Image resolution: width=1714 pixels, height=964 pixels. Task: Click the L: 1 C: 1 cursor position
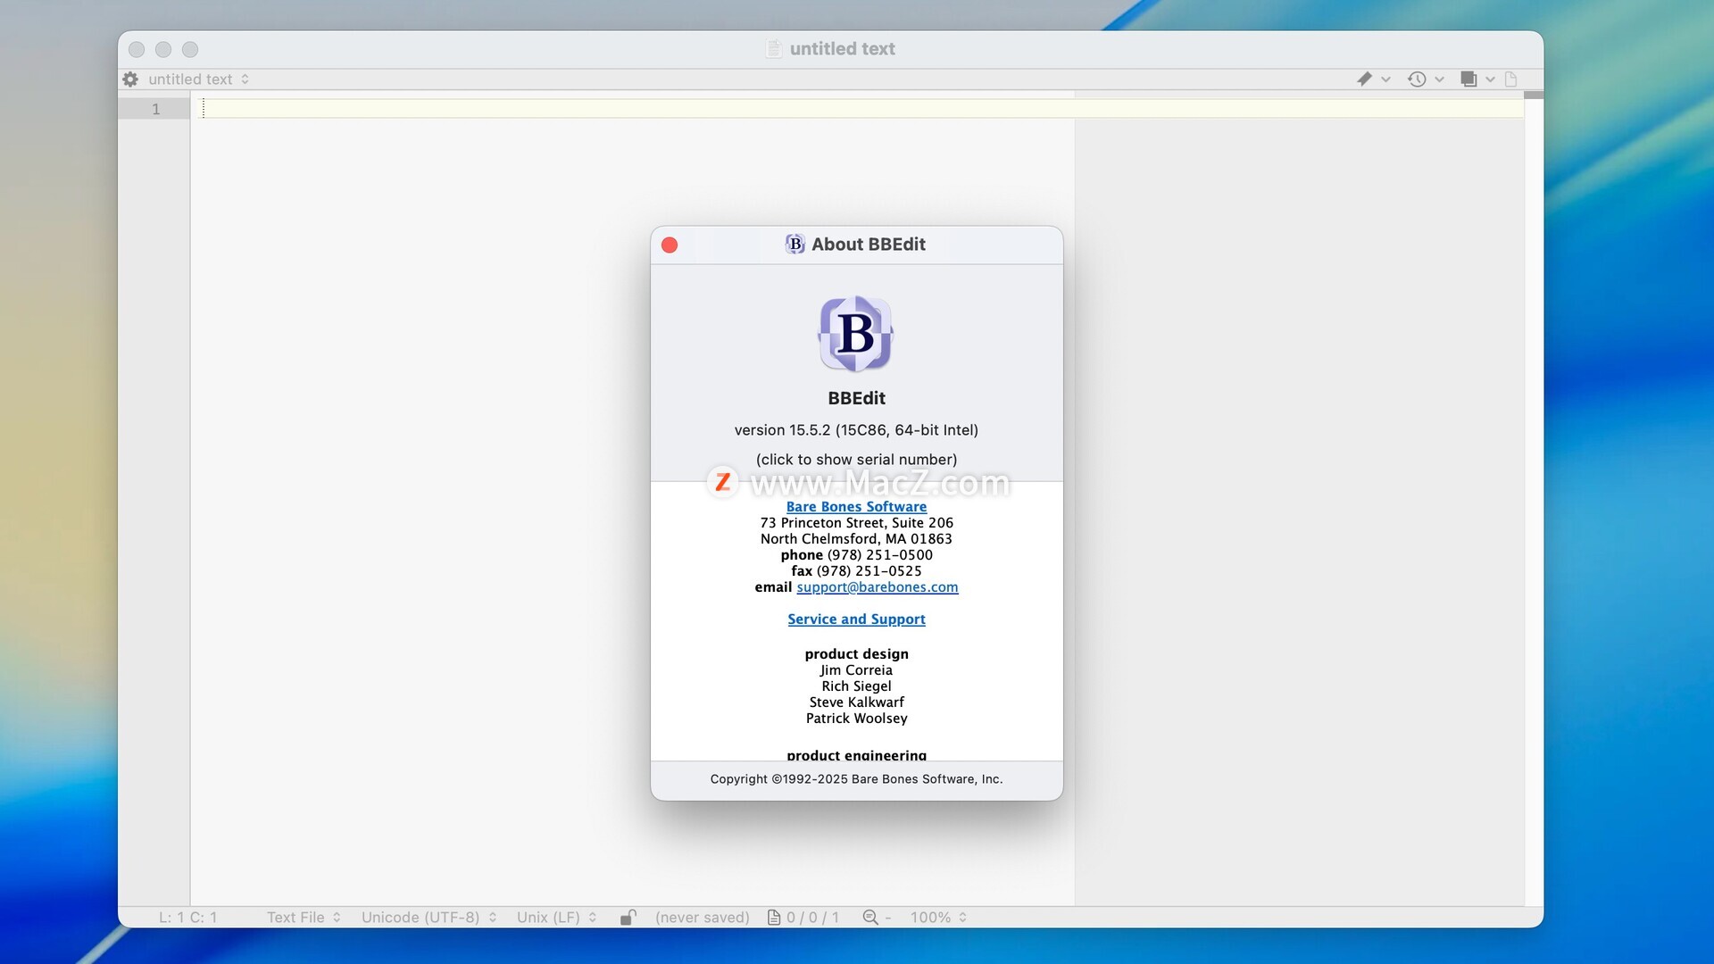coord(187,918)
